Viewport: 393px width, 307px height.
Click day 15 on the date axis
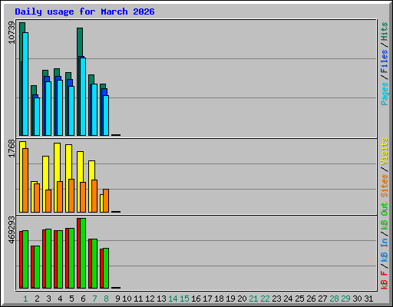click(184, 299)
